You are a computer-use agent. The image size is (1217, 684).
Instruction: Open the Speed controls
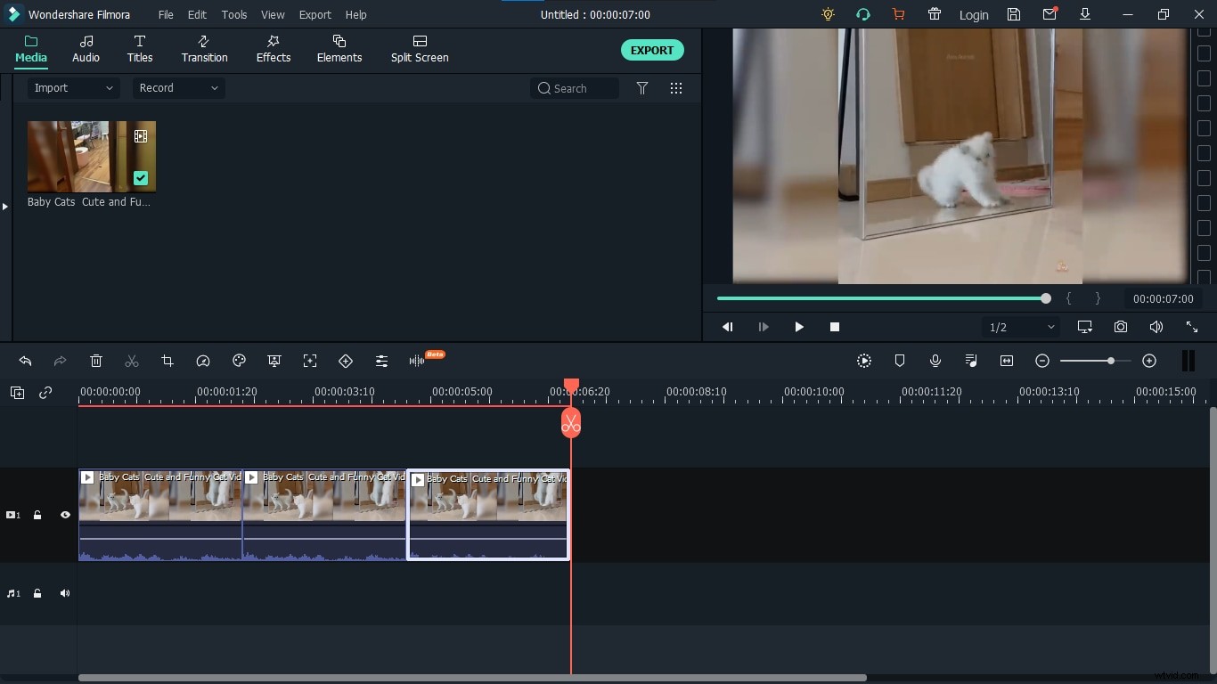[x=203, y=361]
